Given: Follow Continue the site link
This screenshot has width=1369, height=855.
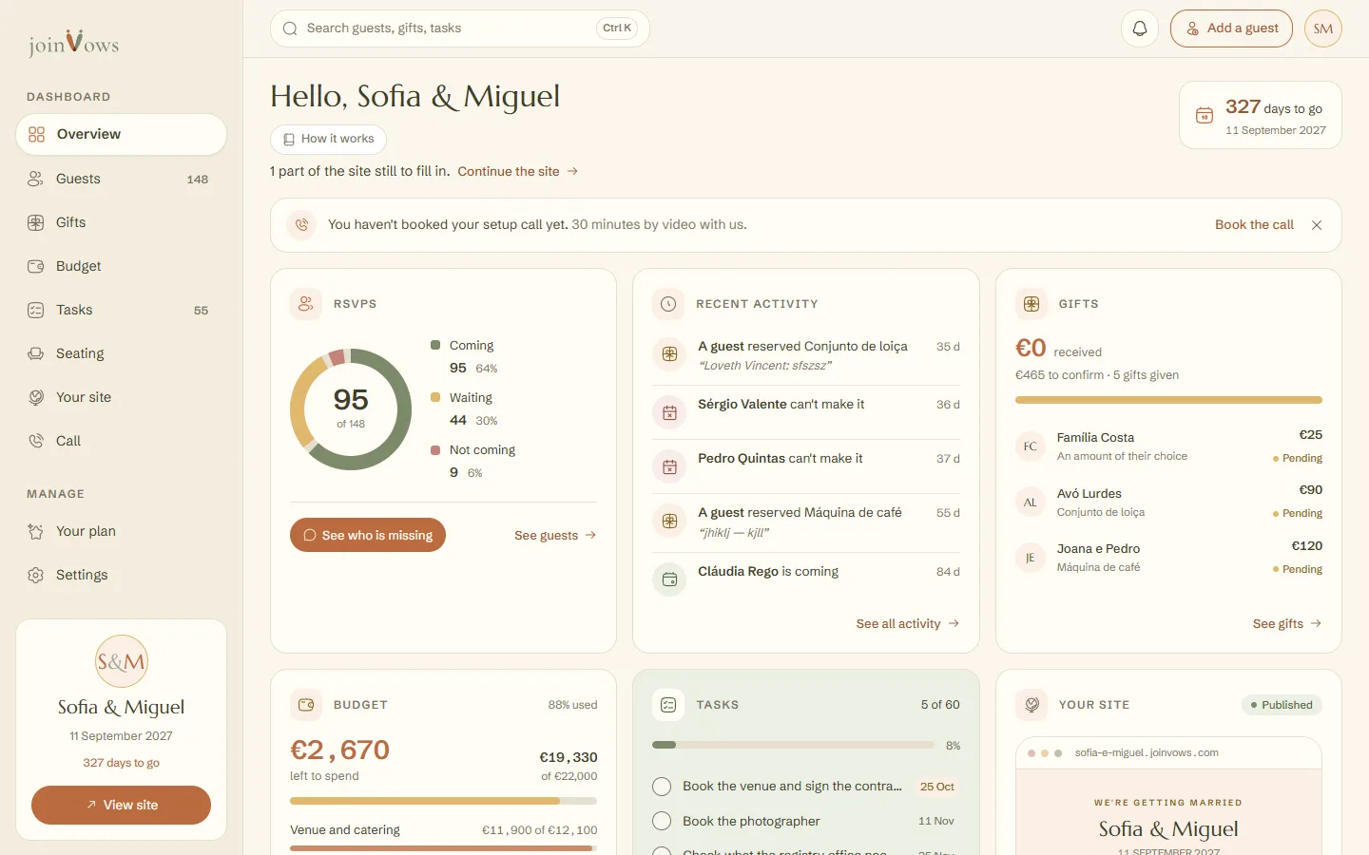Looking at the screenshot, I should pyautogui.click(x=518, y=171).
